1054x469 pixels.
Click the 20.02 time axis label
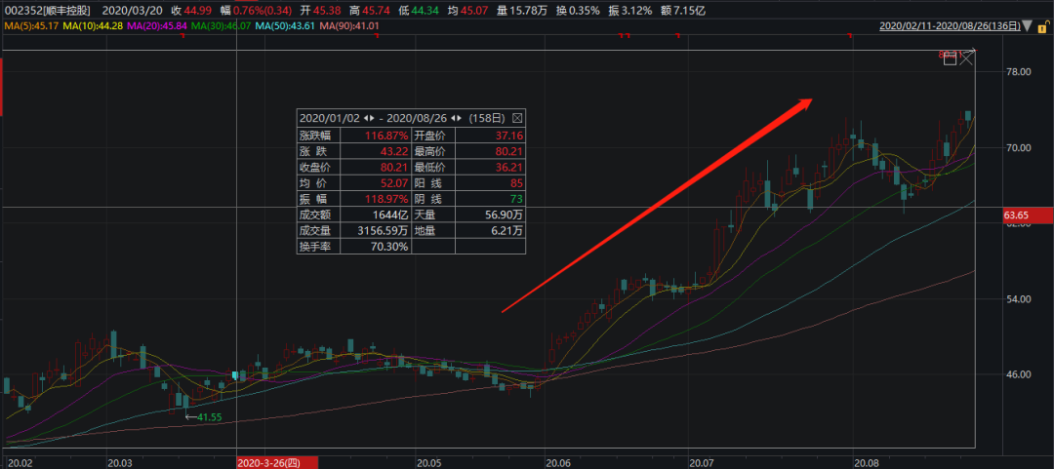(20, 463)
